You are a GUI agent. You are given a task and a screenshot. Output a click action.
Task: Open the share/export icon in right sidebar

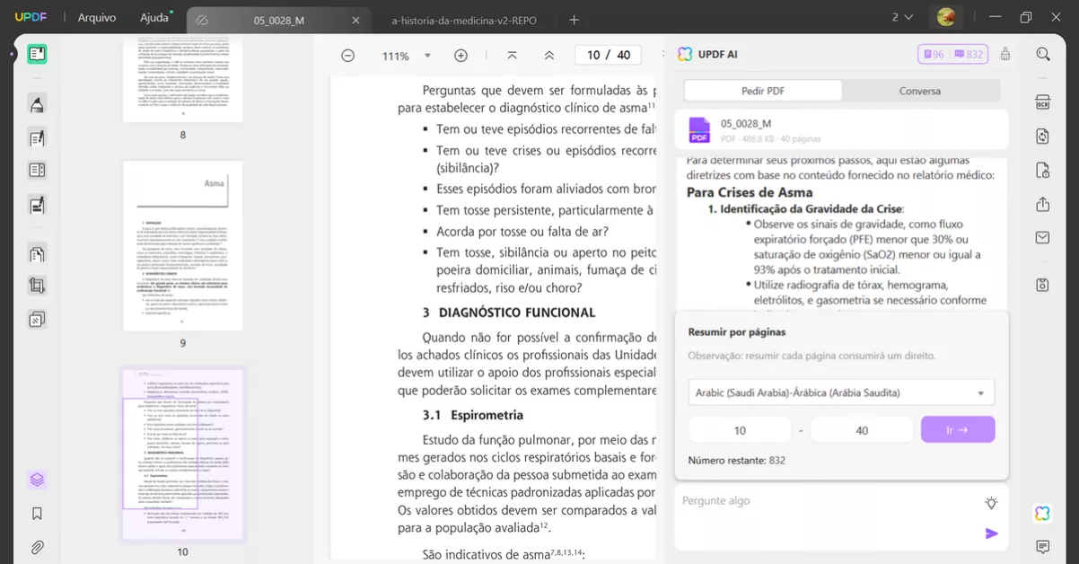point(1042,205)
